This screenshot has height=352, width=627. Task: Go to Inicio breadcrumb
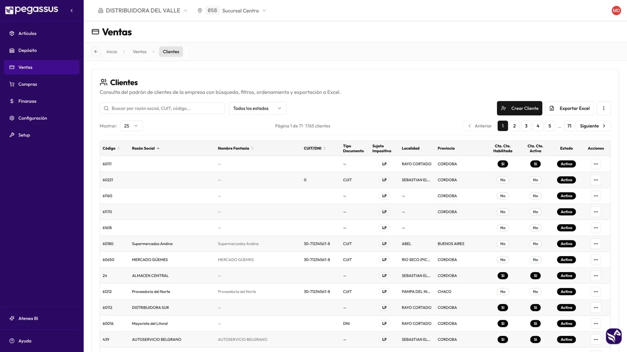click(x=112, y=52)
